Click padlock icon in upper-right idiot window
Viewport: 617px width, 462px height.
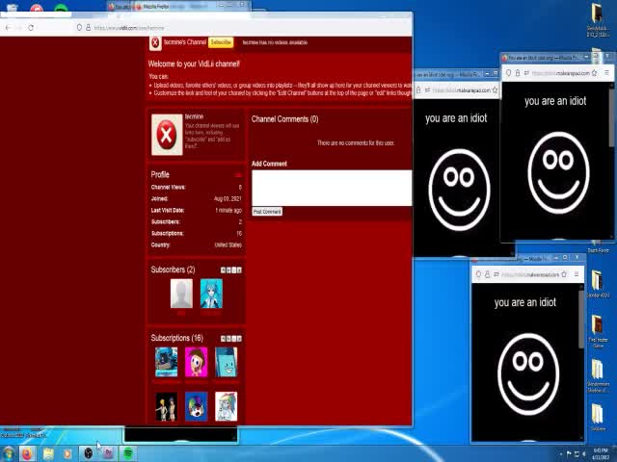point(518,73)
